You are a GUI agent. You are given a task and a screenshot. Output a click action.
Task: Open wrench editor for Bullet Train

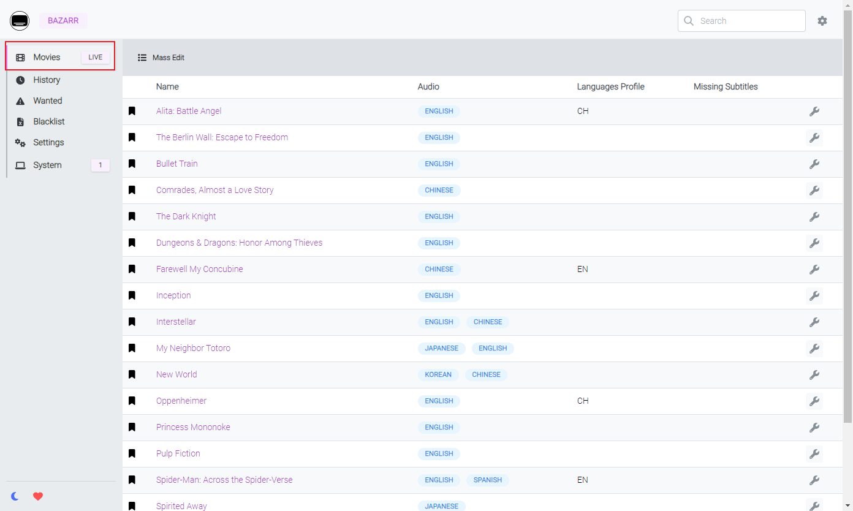point(814,164)
